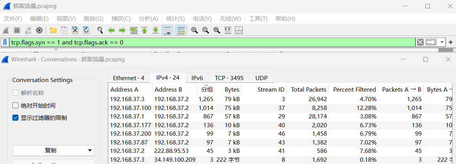Jump to the first packet
Viewport: 456px width, 164px height.
(x=144, y=30)
